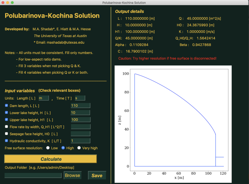
Task: Click the Lower lake height field showing 10
Action: point(80,113)
